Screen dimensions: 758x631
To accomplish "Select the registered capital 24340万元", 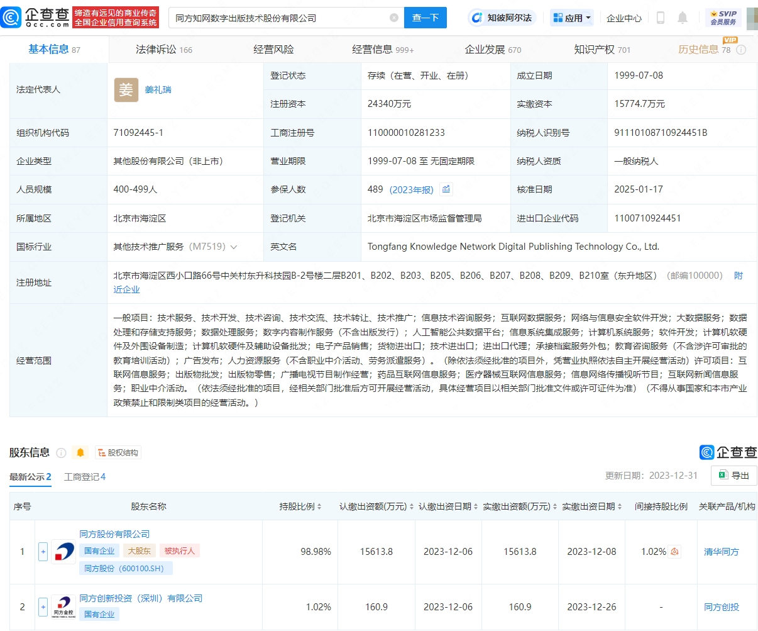I will click(390, 104).
